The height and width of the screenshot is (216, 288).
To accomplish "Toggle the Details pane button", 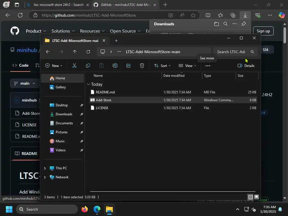I will (x=246, y=66).
